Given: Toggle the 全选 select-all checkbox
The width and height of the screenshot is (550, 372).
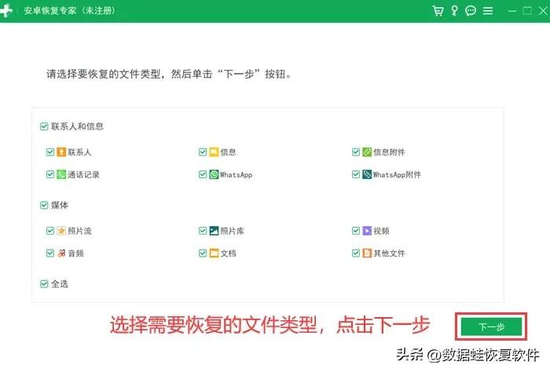Looking at the screenshot, I should (x=44, y=283).
